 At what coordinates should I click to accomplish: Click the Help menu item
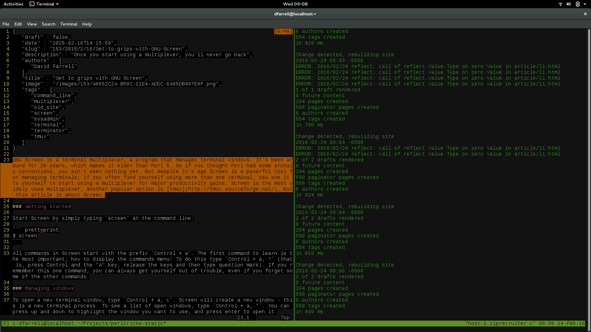pos(86,24)
